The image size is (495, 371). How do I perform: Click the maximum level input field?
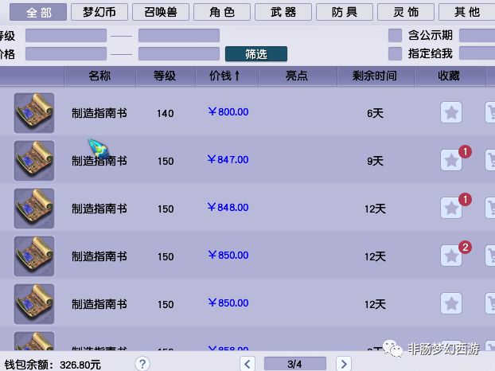tap(179, 35)
